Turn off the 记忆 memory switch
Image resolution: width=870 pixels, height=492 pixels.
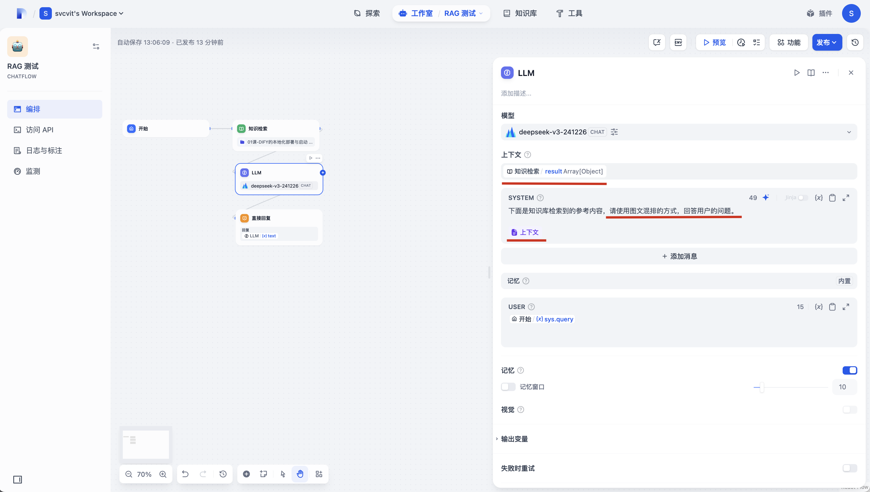[849, 370]
